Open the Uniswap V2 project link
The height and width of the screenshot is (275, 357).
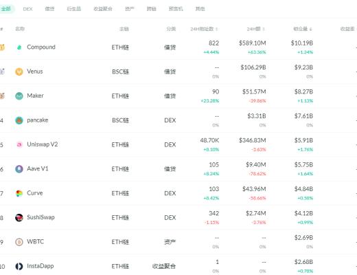point(43,144)
